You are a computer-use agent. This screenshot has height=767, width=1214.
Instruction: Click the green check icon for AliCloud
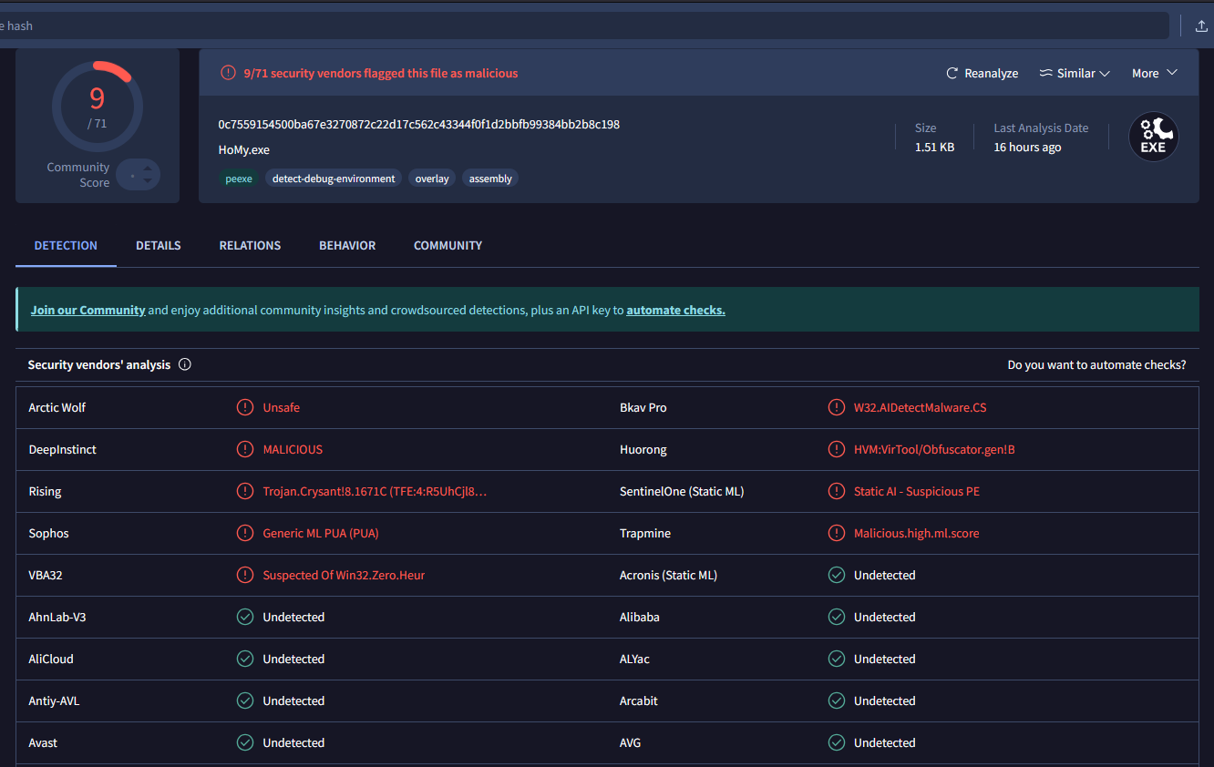click(245, 659)
